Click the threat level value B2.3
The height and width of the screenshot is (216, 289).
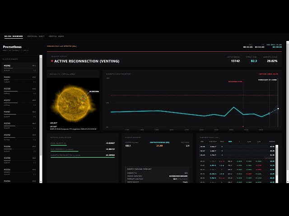tap(254, 61)
